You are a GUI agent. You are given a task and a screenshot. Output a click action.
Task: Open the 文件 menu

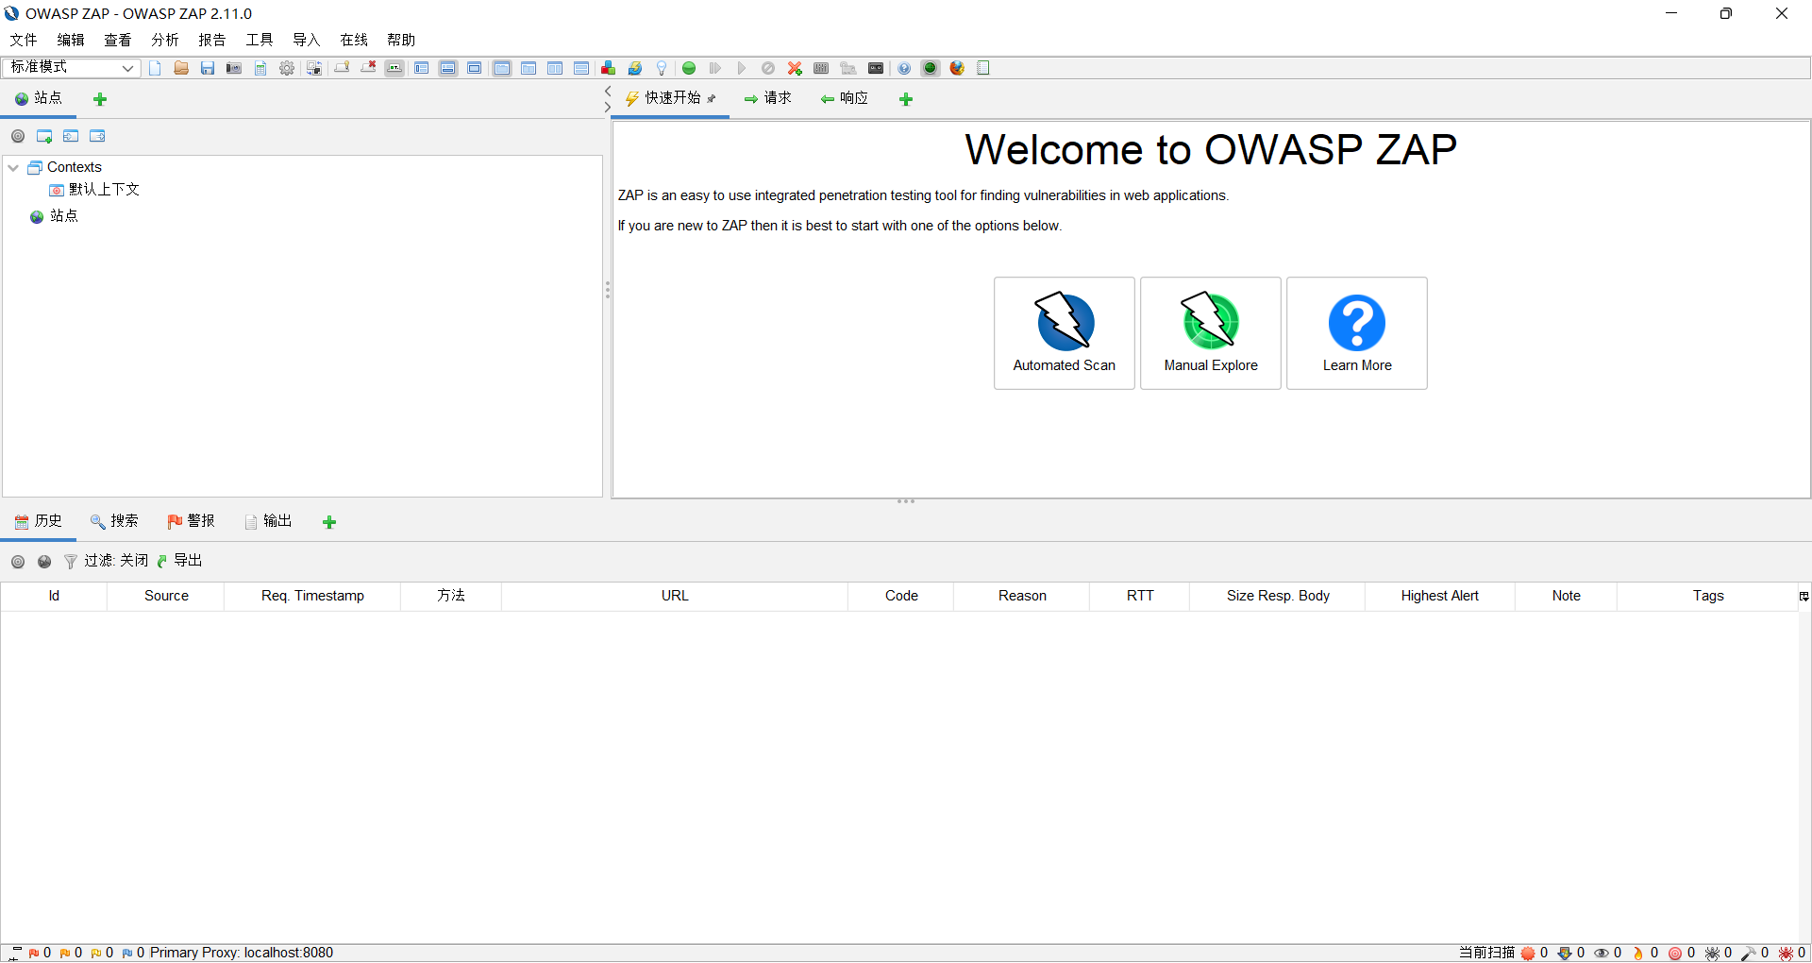[24, 40]
